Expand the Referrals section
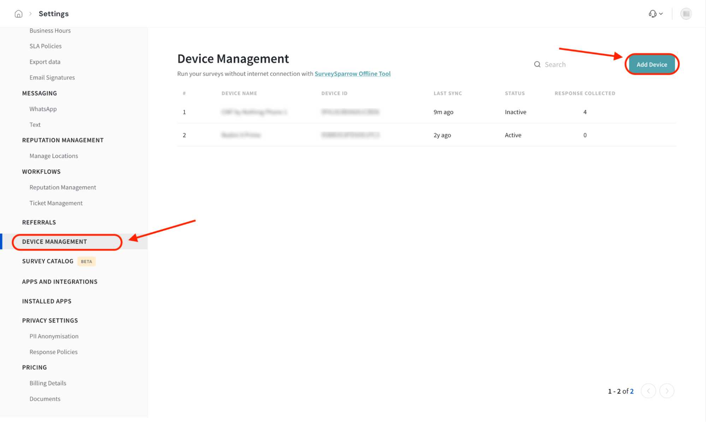706x422 pixels. pos(39,222)
